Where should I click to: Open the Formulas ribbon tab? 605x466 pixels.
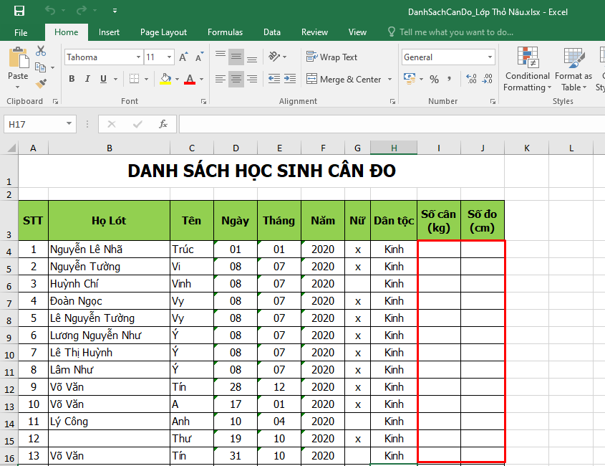[225, 32]
